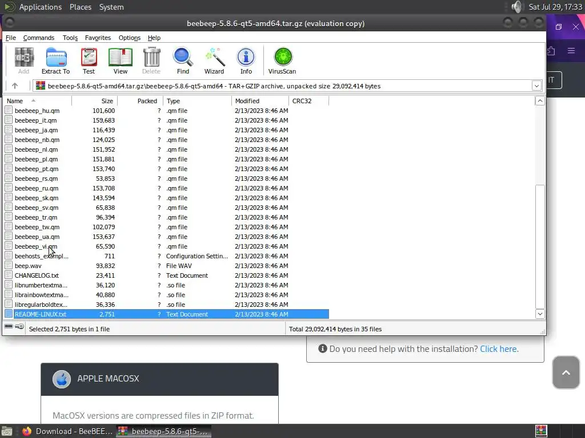Click the file icon of beep.wav
Screen dimensions: 585x438
pos(9,266)
